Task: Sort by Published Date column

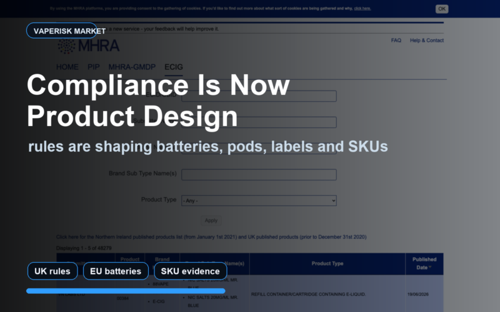Action: [x=424, y=263]
